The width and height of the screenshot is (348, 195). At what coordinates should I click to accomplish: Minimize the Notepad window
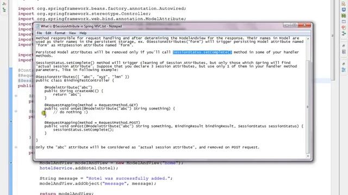coord(287,25)
